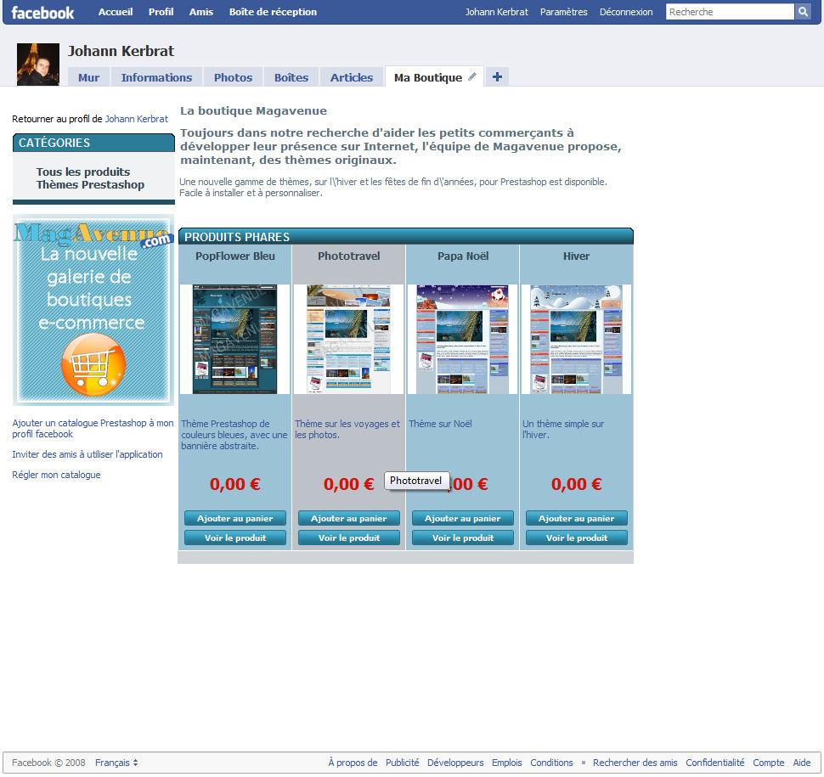Click the Papa Noël product title
This screenshot has height=777, width=824.
tap(462, 256)
